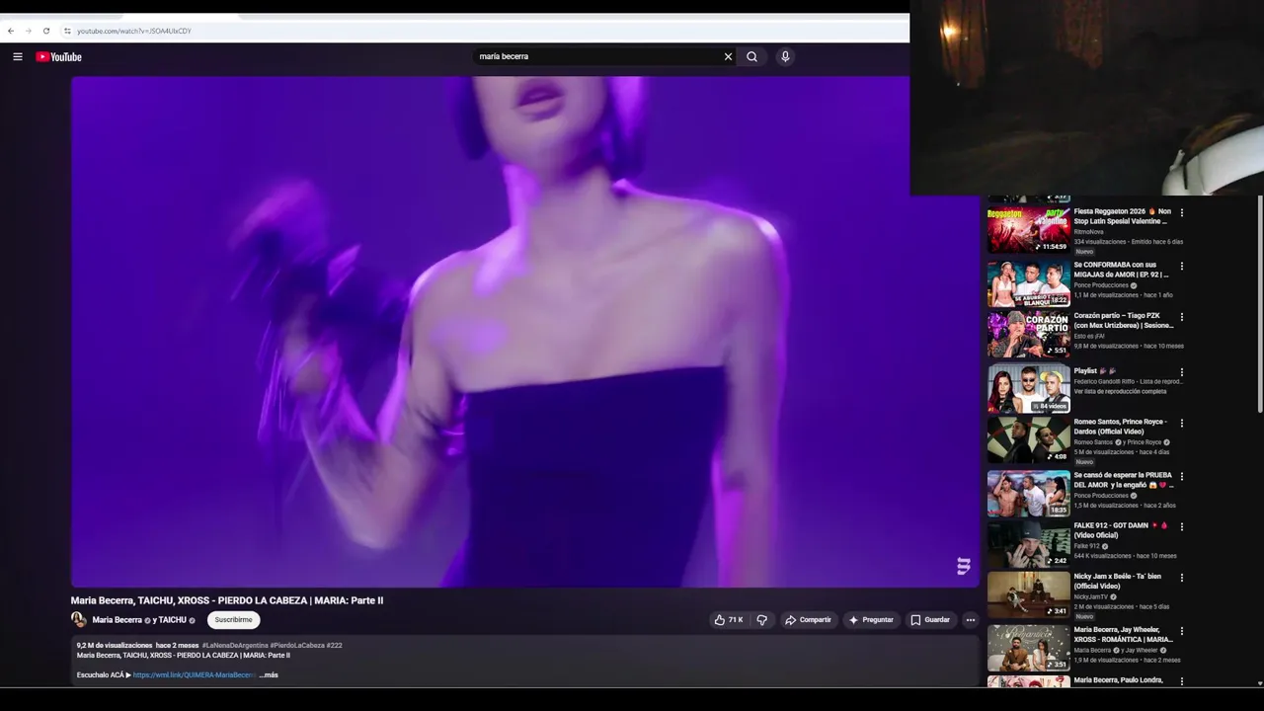Image resolution: width=1264 pixels, height=711 pixels.
Task: Click the #PierdoLaCabeza hashtag
Action: [x=297, y=646]
